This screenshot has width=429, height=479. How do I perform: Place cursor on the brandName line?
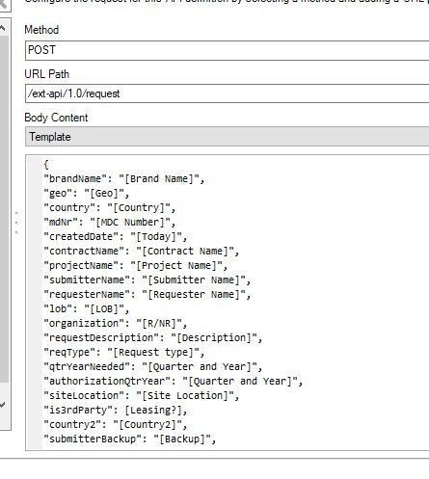click(123, 179)
